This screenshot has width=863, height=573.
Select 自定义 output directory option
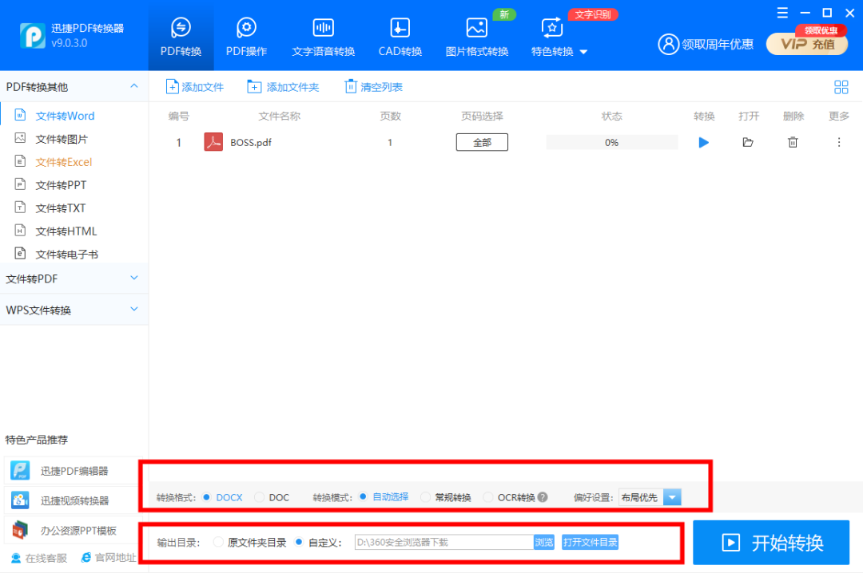[x=299, y=542]
